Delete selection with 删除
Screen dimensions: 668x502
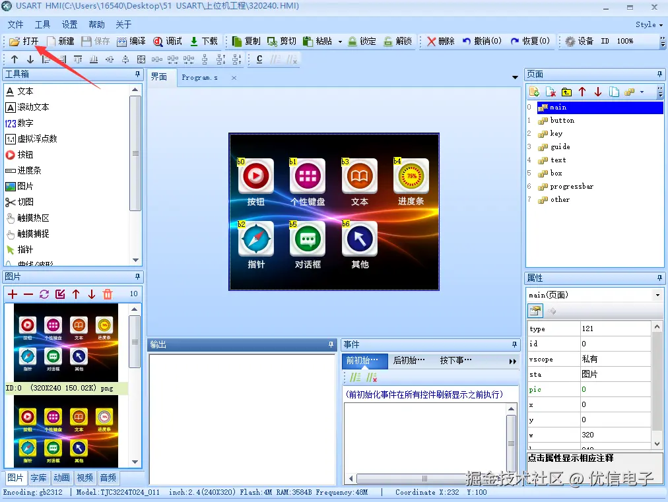click(441, 41)
